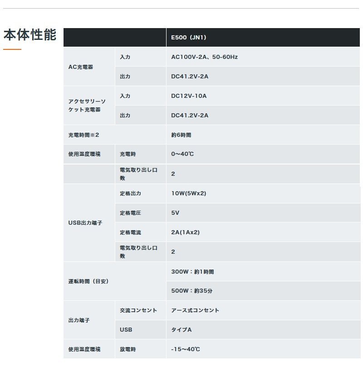The width and height of the screenshot is (363, 367).
Task: Click 入力 label in アクセサリーソケット row
Action: click(125, 96)
